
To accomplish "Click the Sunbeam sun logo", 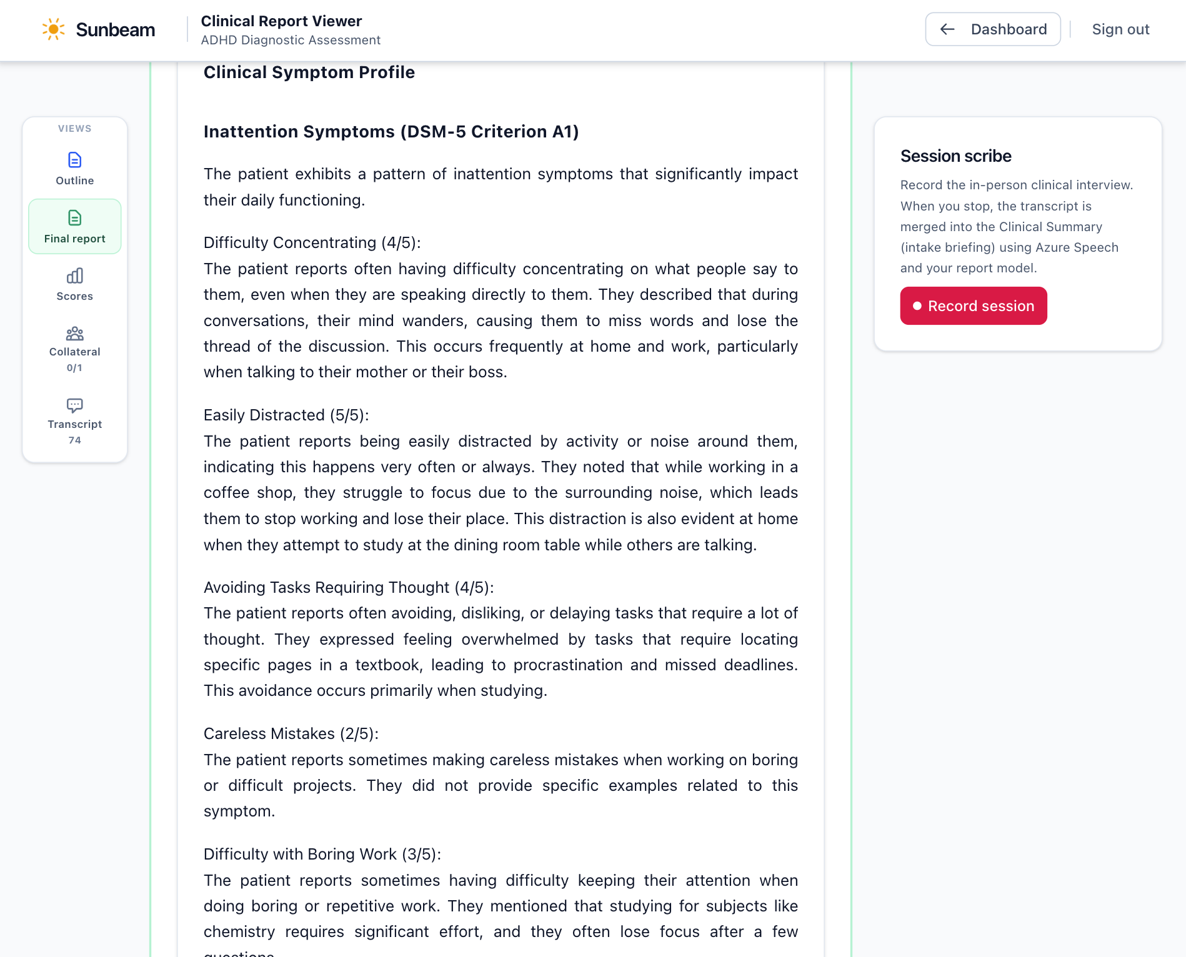I will coord(53,29).
